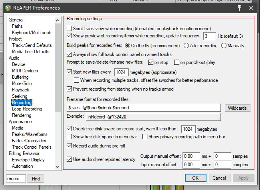The width and height of the screenshot is (260, 190).
Task: Open Envelope Display preferences
Action: coord(28,160)
